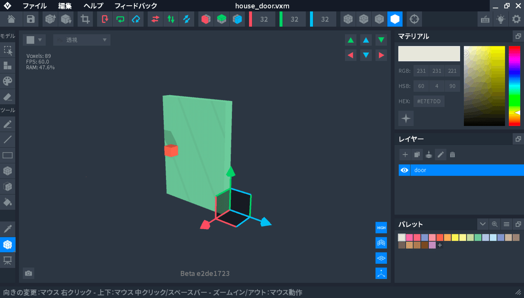Viewport: 524px width, 298px height.
Task: Click the blue-sided cube icon
Action: point(238,19)
